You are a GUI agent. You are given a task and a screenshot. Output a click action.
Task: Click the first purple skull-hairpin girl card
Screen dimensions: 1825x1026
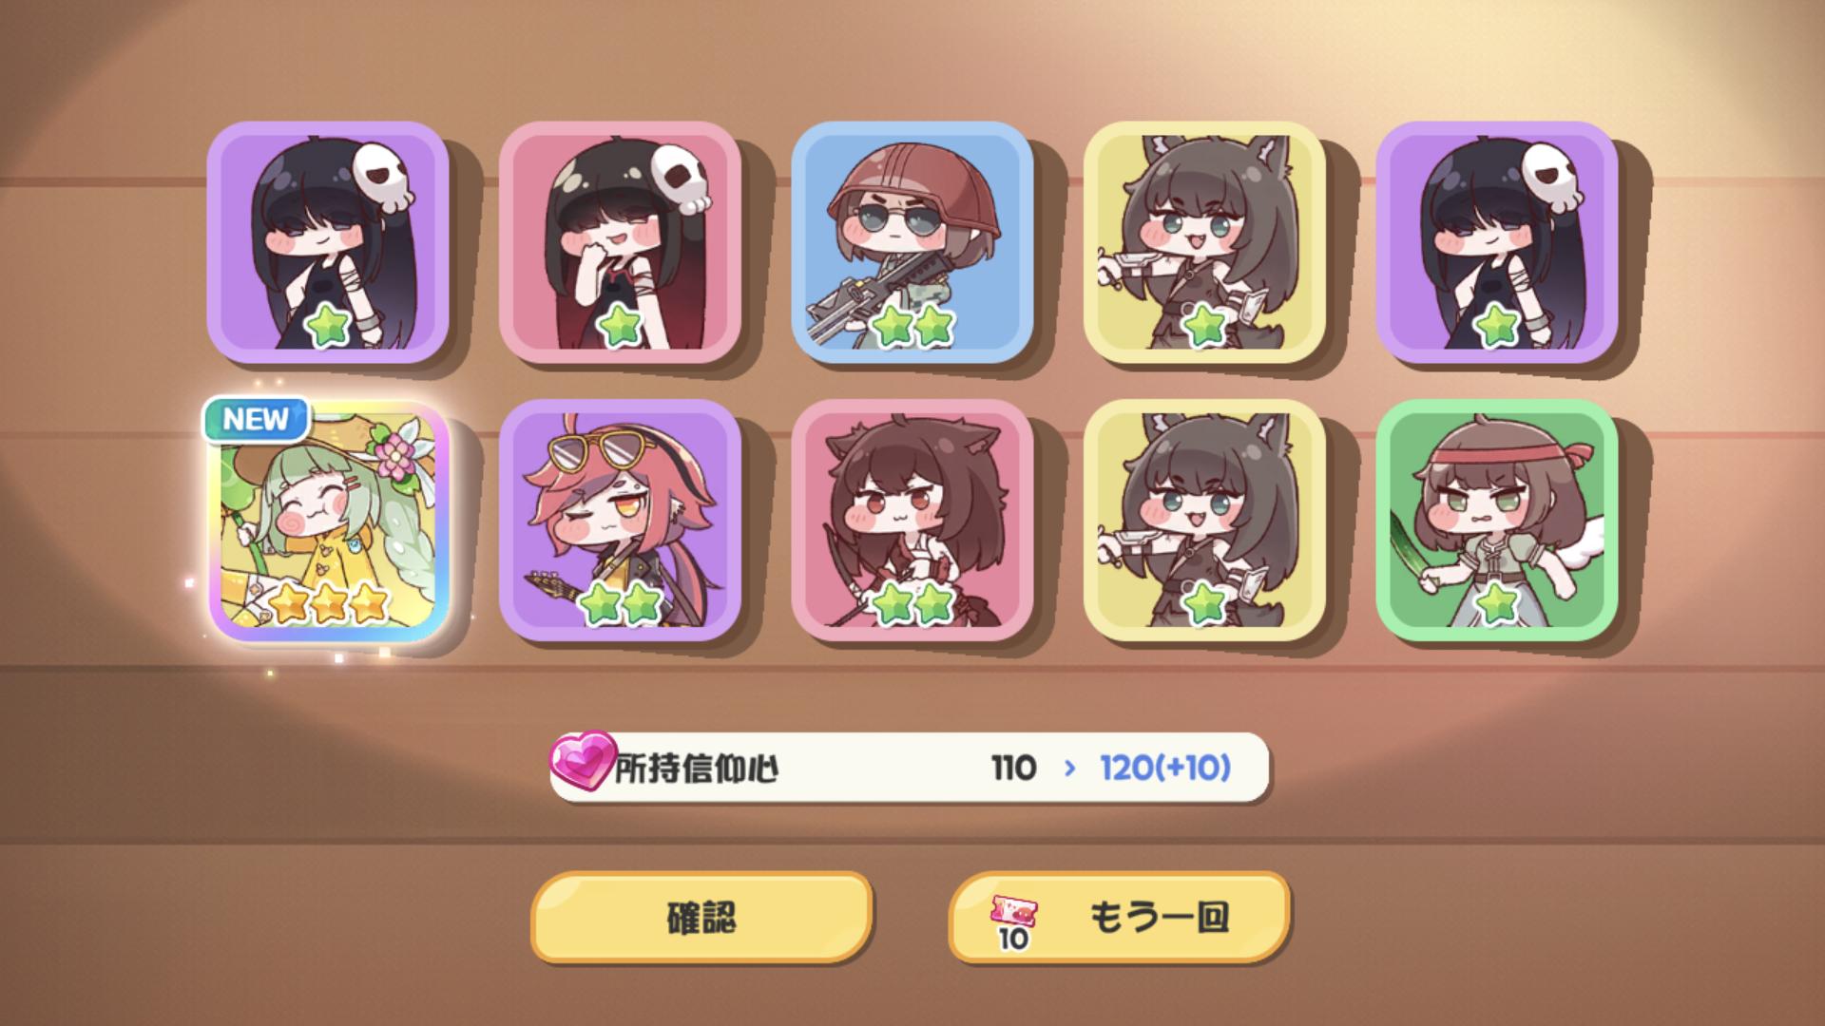[x=328, y=242]
